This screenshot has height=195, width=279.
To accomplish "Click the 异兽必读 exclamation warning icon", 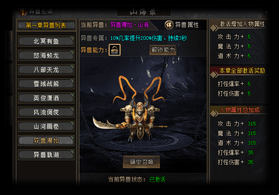I will tap(22, 11).
